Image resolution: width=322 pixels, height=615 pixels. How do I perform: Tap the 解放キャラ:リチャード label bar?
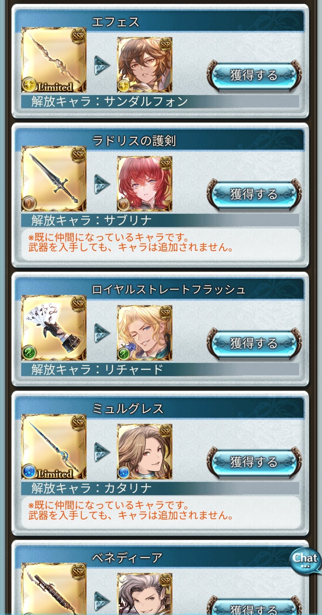pos(160,369)
